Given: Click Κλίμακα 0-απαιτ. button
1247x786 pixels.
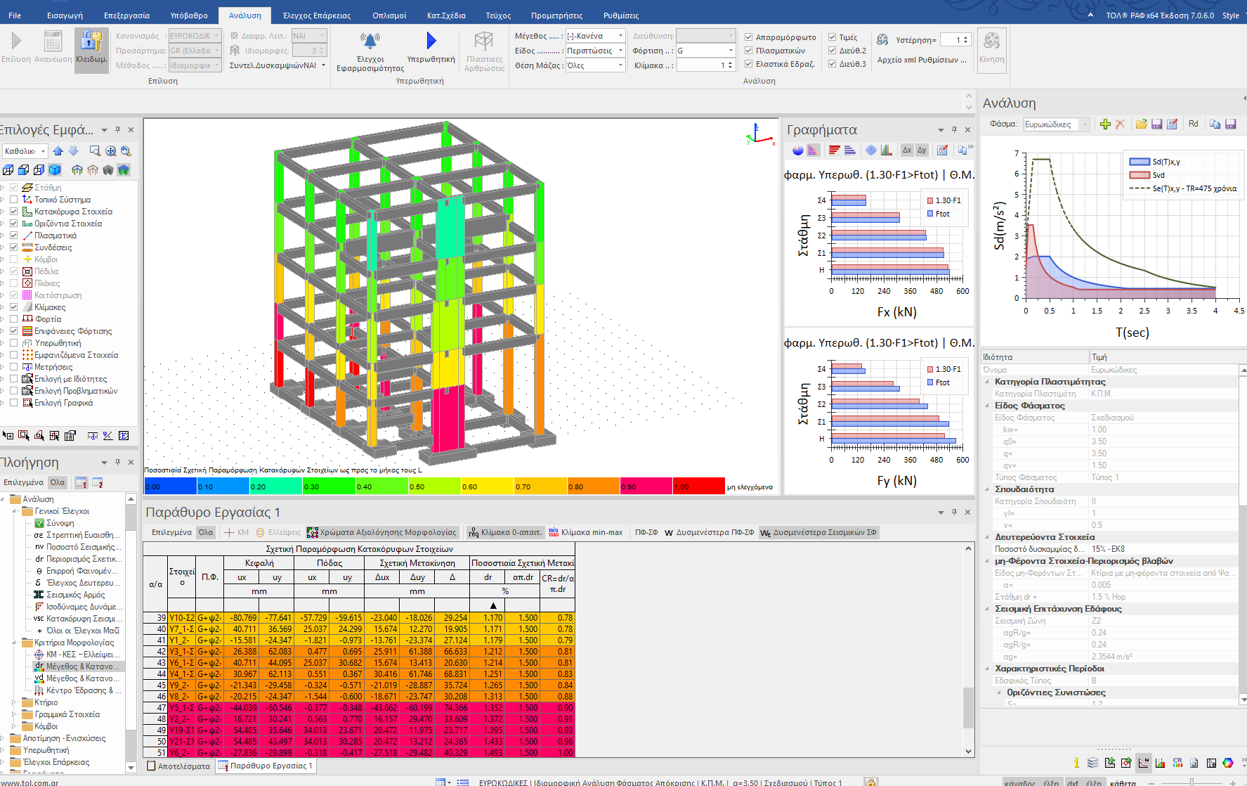Looking at the screenshot, I should click(505, 532).
